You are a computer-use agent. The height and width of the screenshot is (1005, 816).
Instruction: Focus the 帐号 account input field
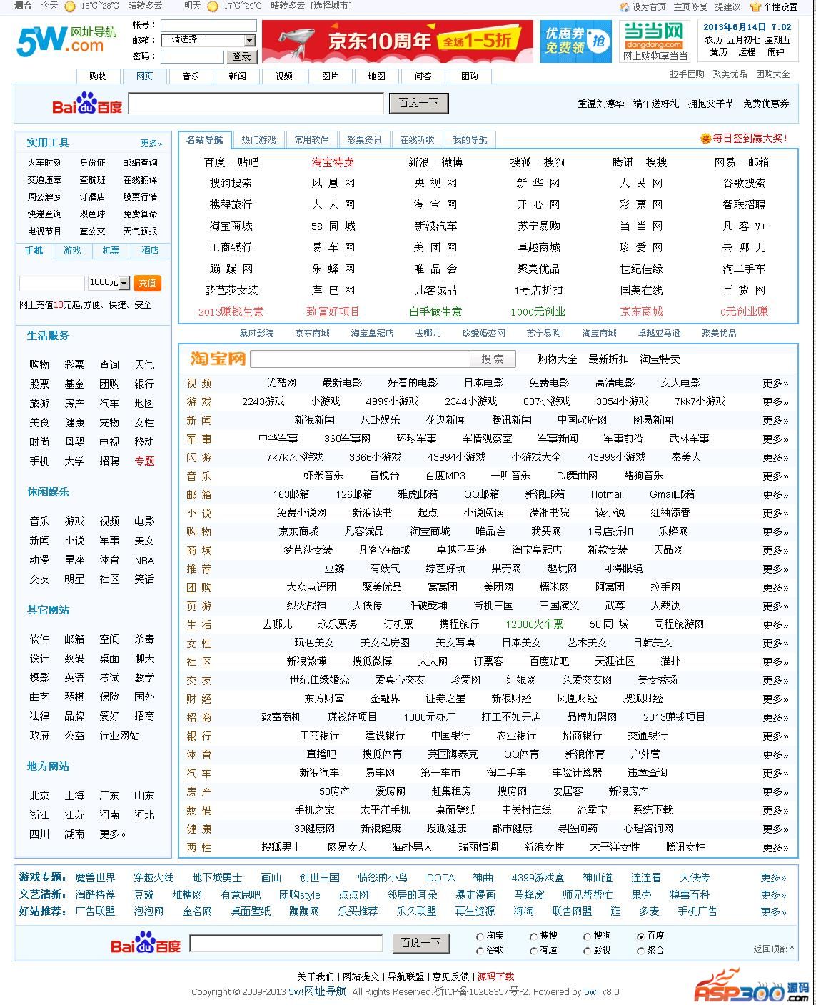pos(208,25)
